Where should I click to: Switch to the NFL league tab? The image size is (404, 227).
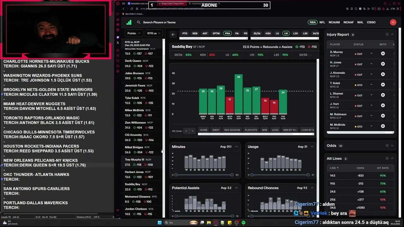tap(322, 22)
